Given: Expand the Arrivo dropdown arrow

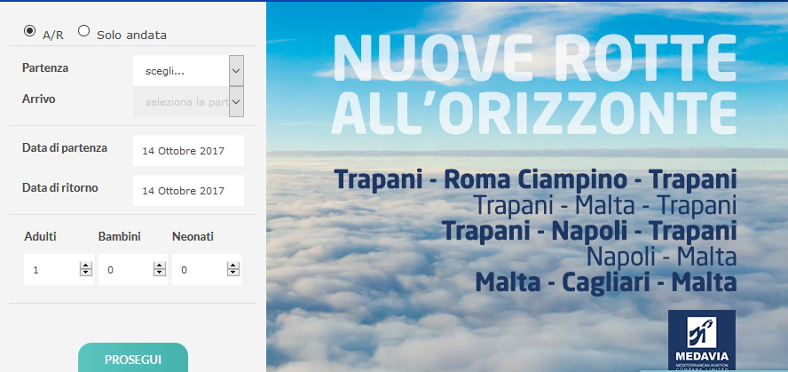Looking at the screenshot, I should point(235,101).
